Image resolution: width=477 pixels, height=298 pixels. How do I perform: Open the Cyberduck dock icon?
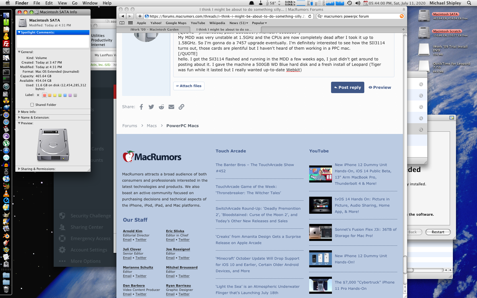pos(6,37)
